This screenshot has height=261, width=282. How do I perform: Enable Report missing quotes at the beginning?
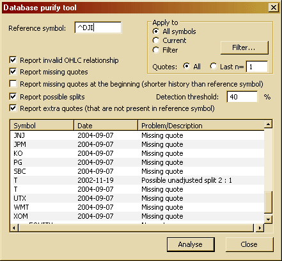pyautogui.click(x=13, y=83)
